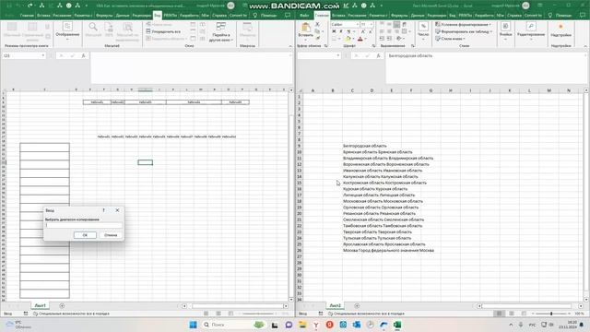Open the Вставка tab in the left Excel window
Screen dimensions: 590x332
pos(43,16)
